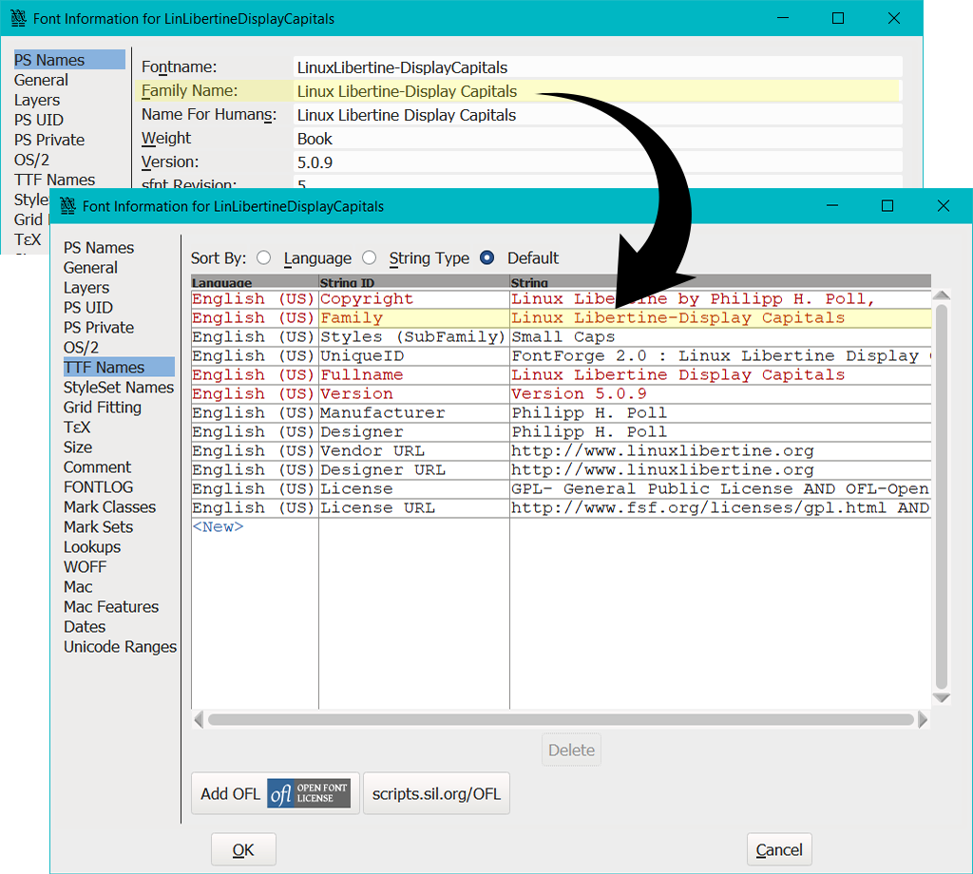The image size is (973, 874).
Task: Click the String column header
Action: [720, 281]
